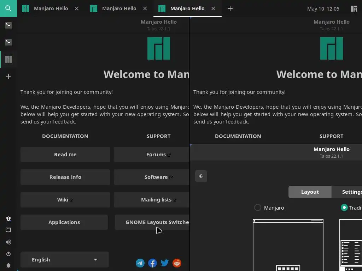This screenshot has width=362, height=271.
Task: Click 'Thank you for joining' text in left window
Action: click(66, 92)
